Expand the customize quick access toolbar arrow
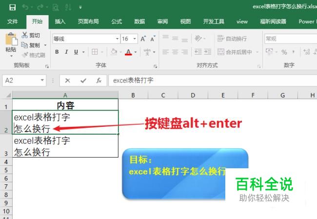The image size is (317, 219). (x=80, y=7)
